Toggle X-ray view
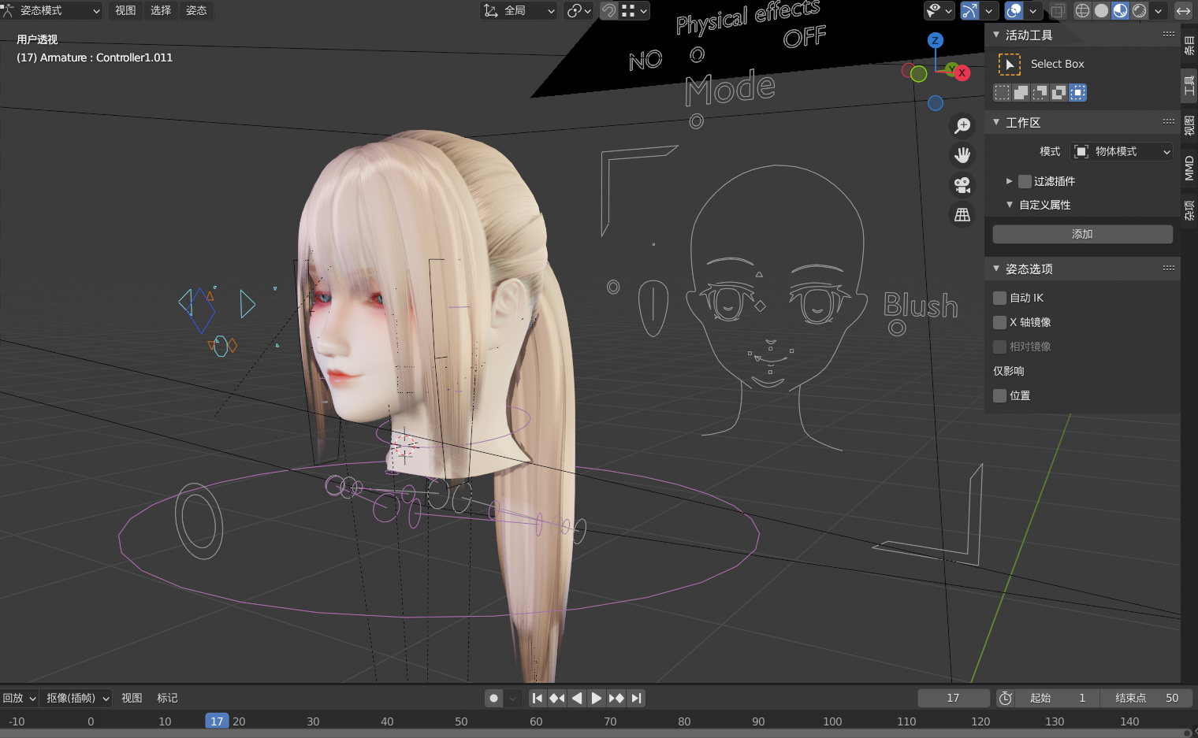 pyautogui.click(x=1058, y=10)
